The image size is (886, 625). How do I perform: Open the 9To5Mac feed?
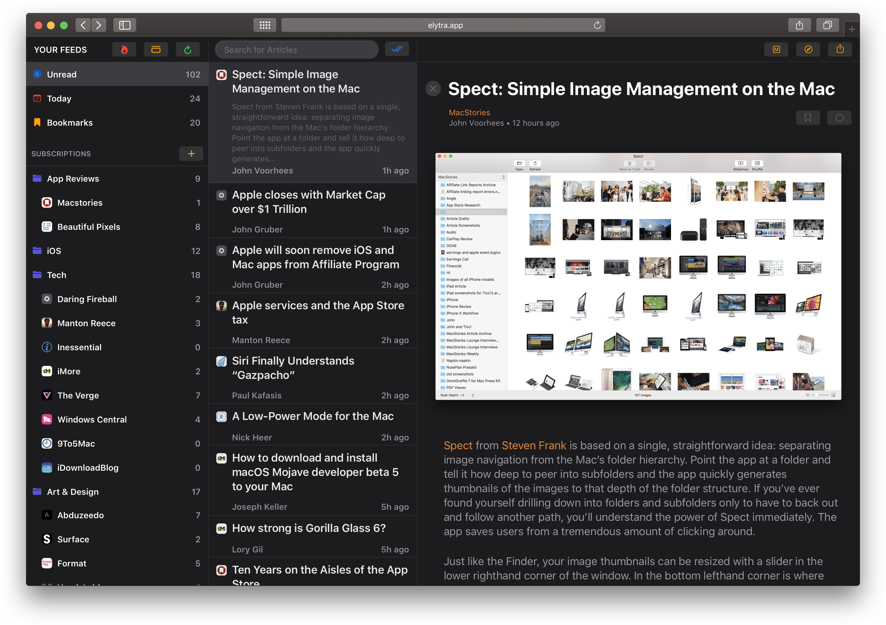[x=117, y=443]
